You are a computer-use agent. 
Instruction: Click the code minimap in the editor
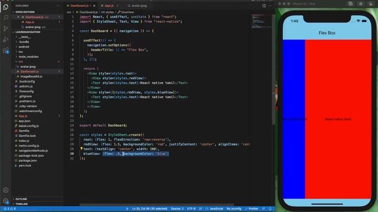coord(261,22)
